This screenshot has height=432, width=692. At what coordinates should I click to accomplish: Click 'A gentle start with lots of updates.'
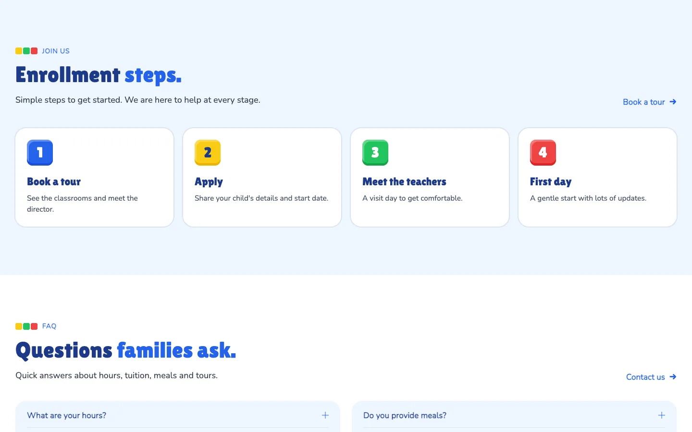point(588,198)
